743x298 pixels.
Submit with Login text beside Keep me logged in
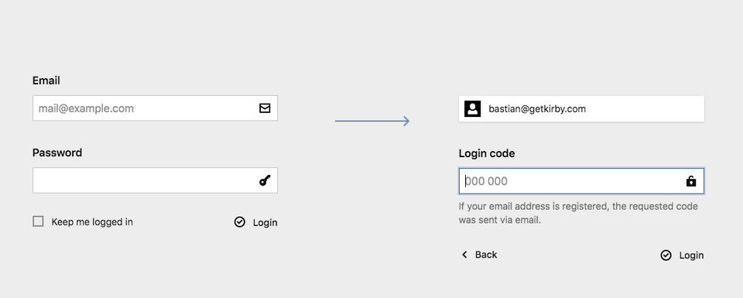click(x=265, y=223)
